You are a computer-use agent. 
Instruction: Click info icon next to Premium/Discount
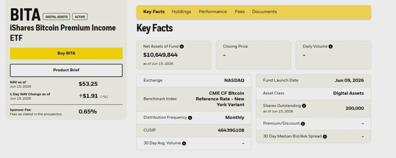(x=303, y=124)
